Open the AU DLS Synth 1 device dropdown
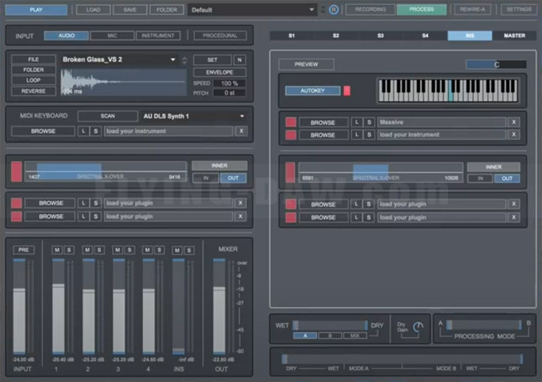542x382 pixels. click(x=241, y=116)
